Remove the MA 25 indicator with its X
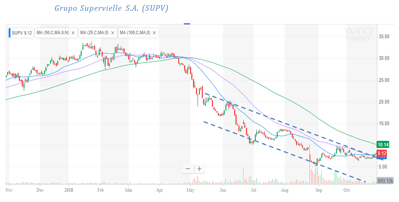 pos(113,33)
